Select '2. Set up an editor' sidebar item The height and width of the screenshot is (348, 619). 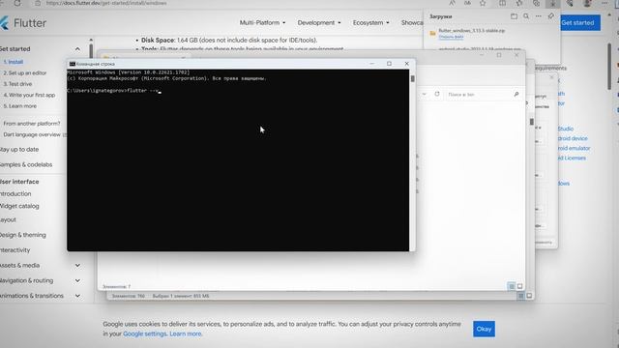click(x=25, y=73)
